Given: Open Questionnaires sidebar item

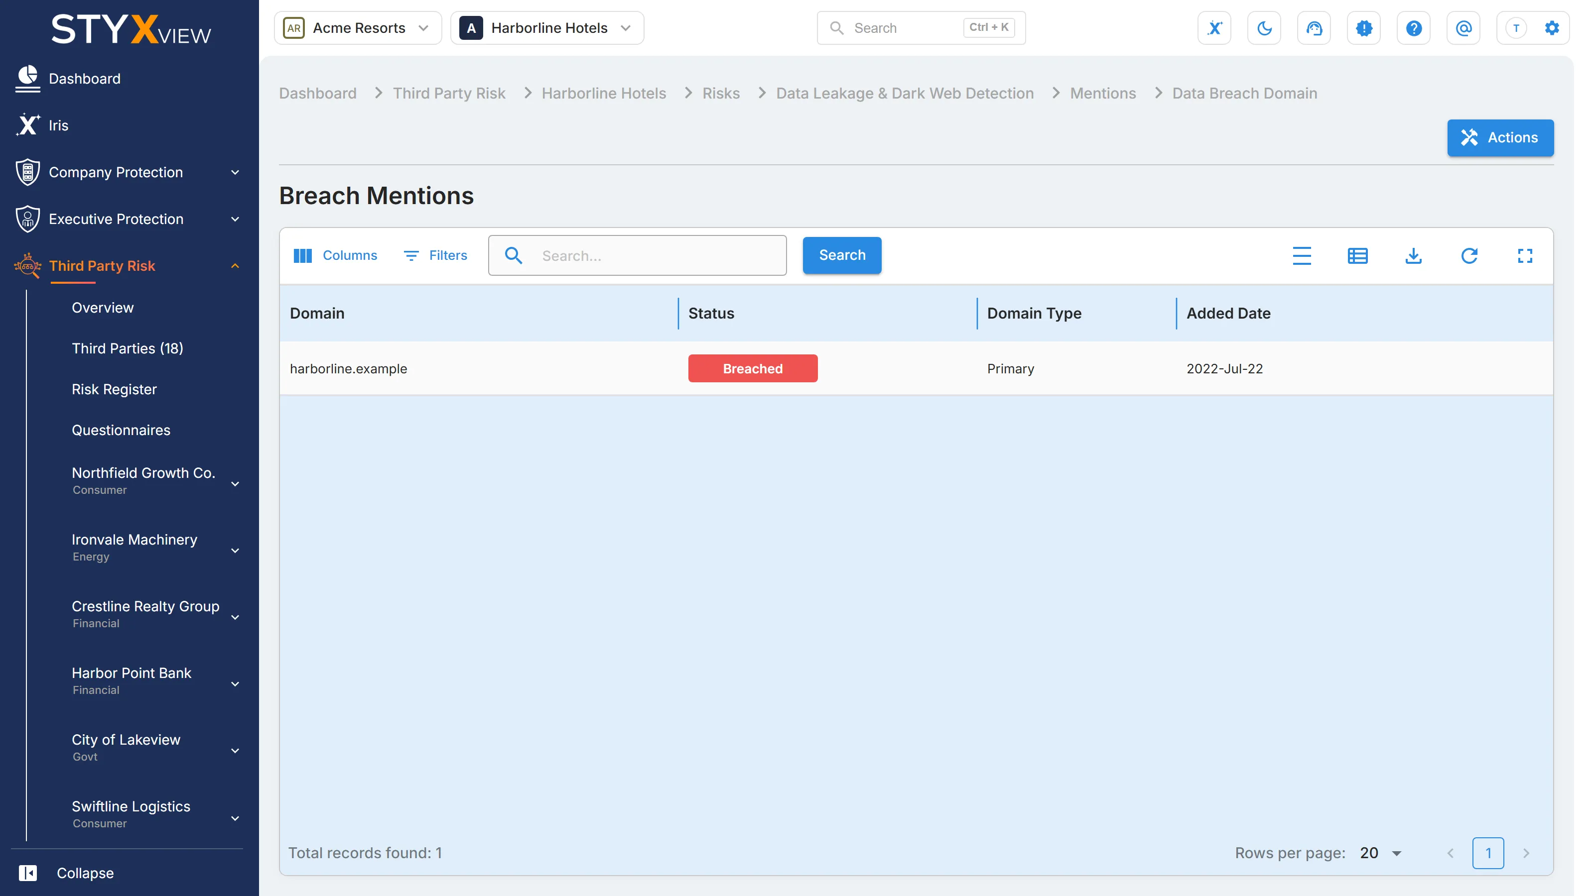Looking at the screenshot, I should tap(121, 430).
